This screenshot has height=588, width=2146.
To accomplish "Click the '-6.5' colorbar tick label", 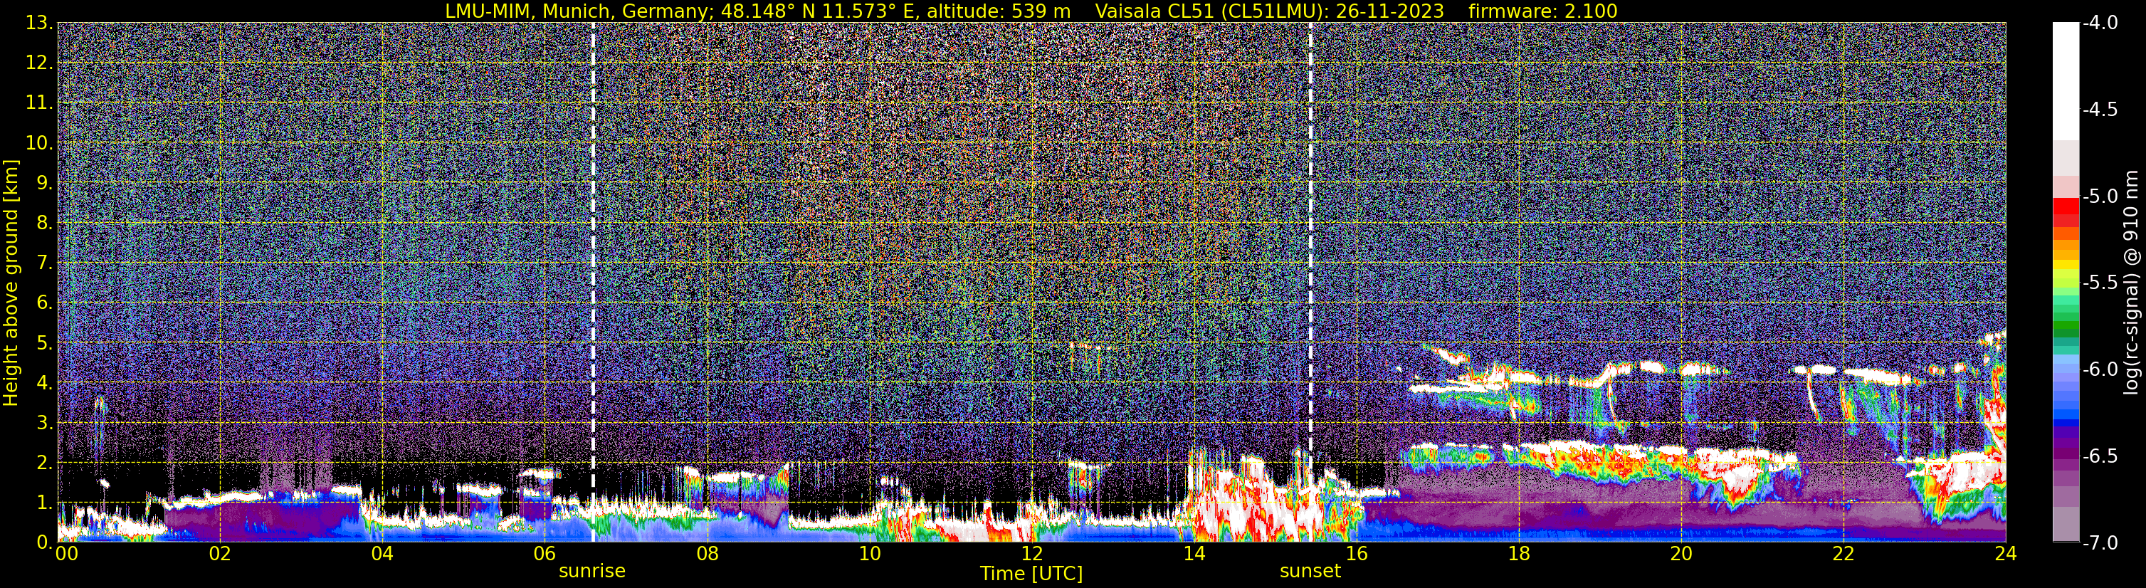I will click(x=2099, y=456).
